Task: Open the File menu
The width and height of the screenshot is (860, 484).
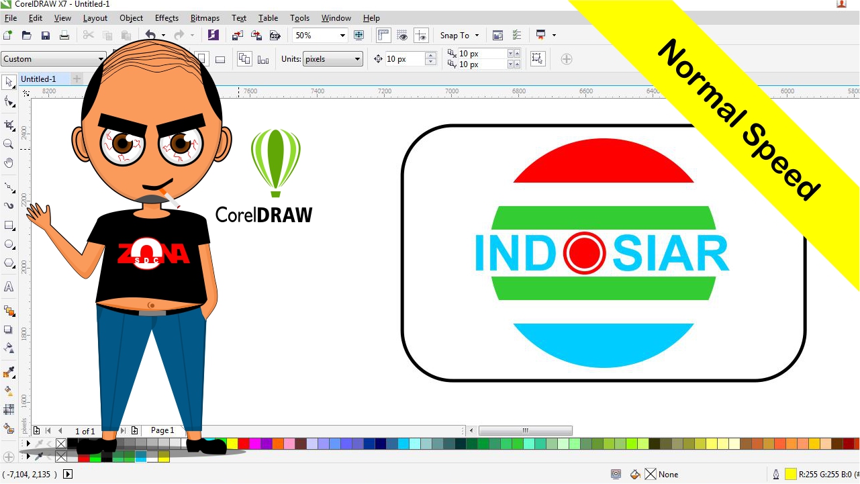Action: (x=11, y=18)
